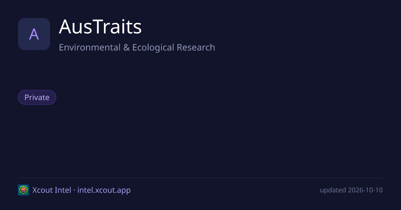Open the intel.xcout.app link
401x210 pixels.
[x=104, y=190]
